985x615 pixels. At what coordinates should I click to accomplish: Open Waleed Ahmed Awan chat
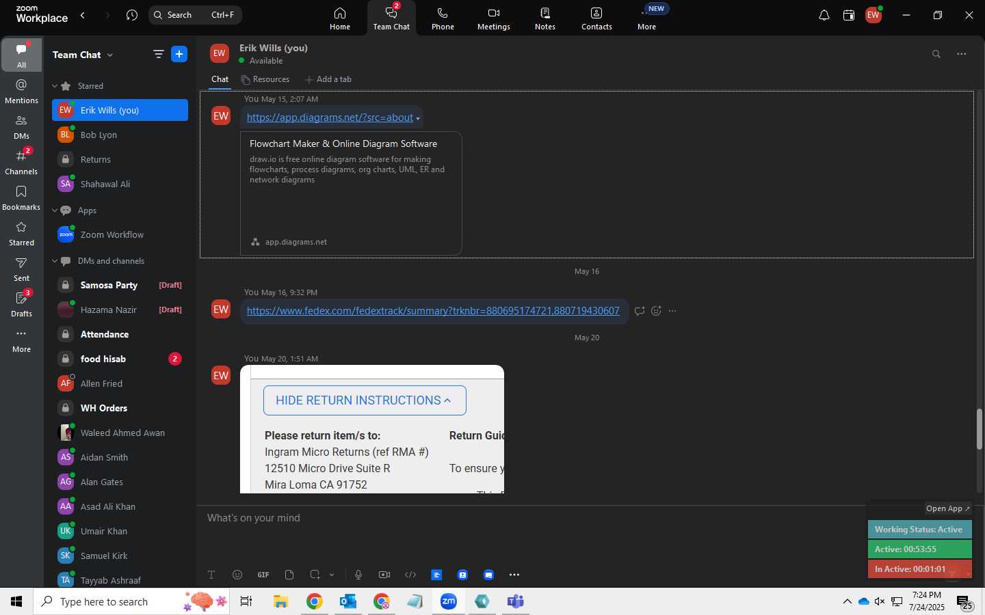coord(120,433)
